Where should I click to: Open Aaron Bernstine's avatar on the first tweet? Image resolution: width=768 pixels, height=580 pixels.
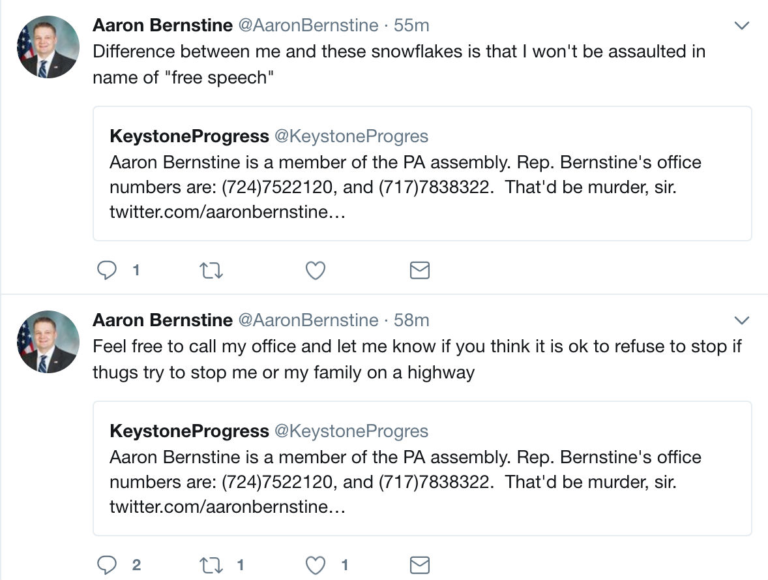coord(48,47)
